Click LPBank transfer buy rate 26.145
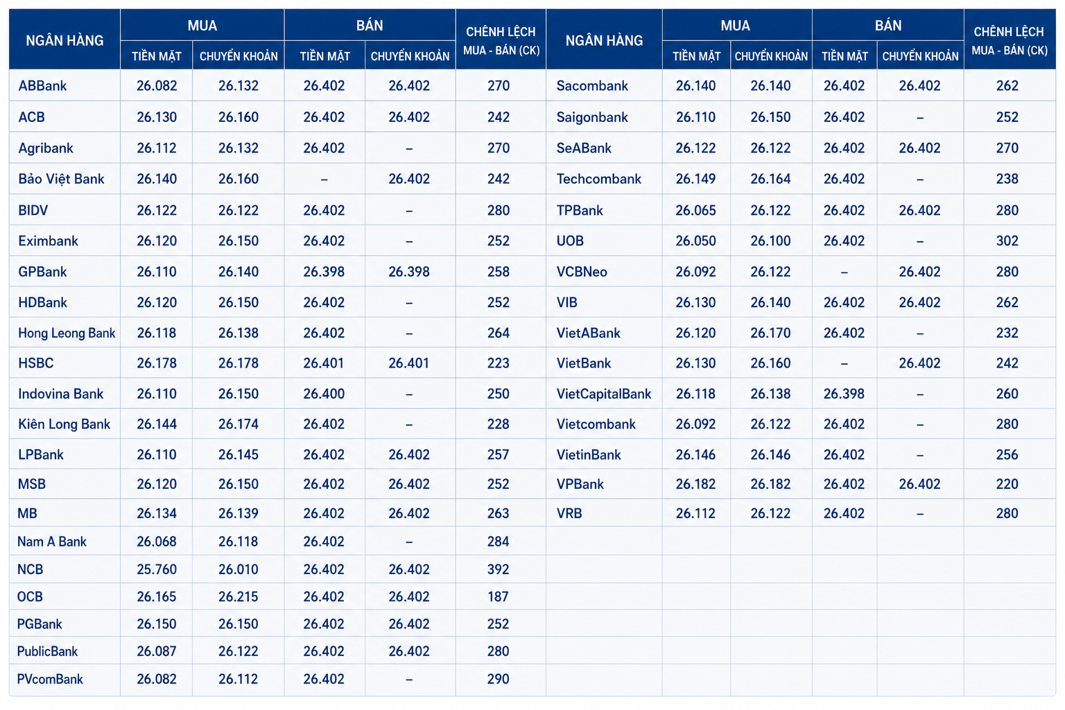Image resolution: width=1065 pixels, height=710 pixels. click(239, 455)
